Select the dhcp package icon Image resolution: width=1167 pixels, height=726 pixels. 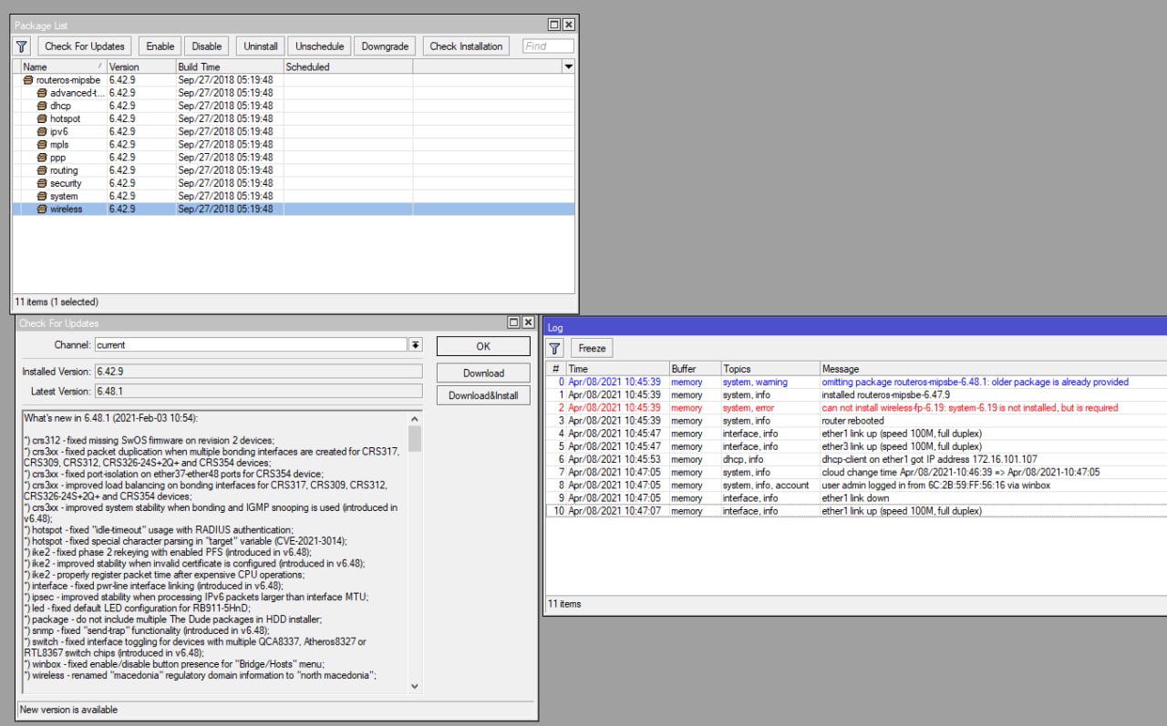pyautogui.click(x=42, y=106)
